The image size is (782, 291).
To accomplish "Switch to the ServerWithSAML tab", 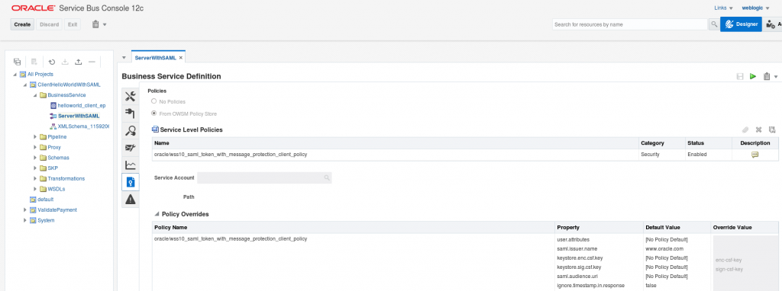I will [155, 58].
